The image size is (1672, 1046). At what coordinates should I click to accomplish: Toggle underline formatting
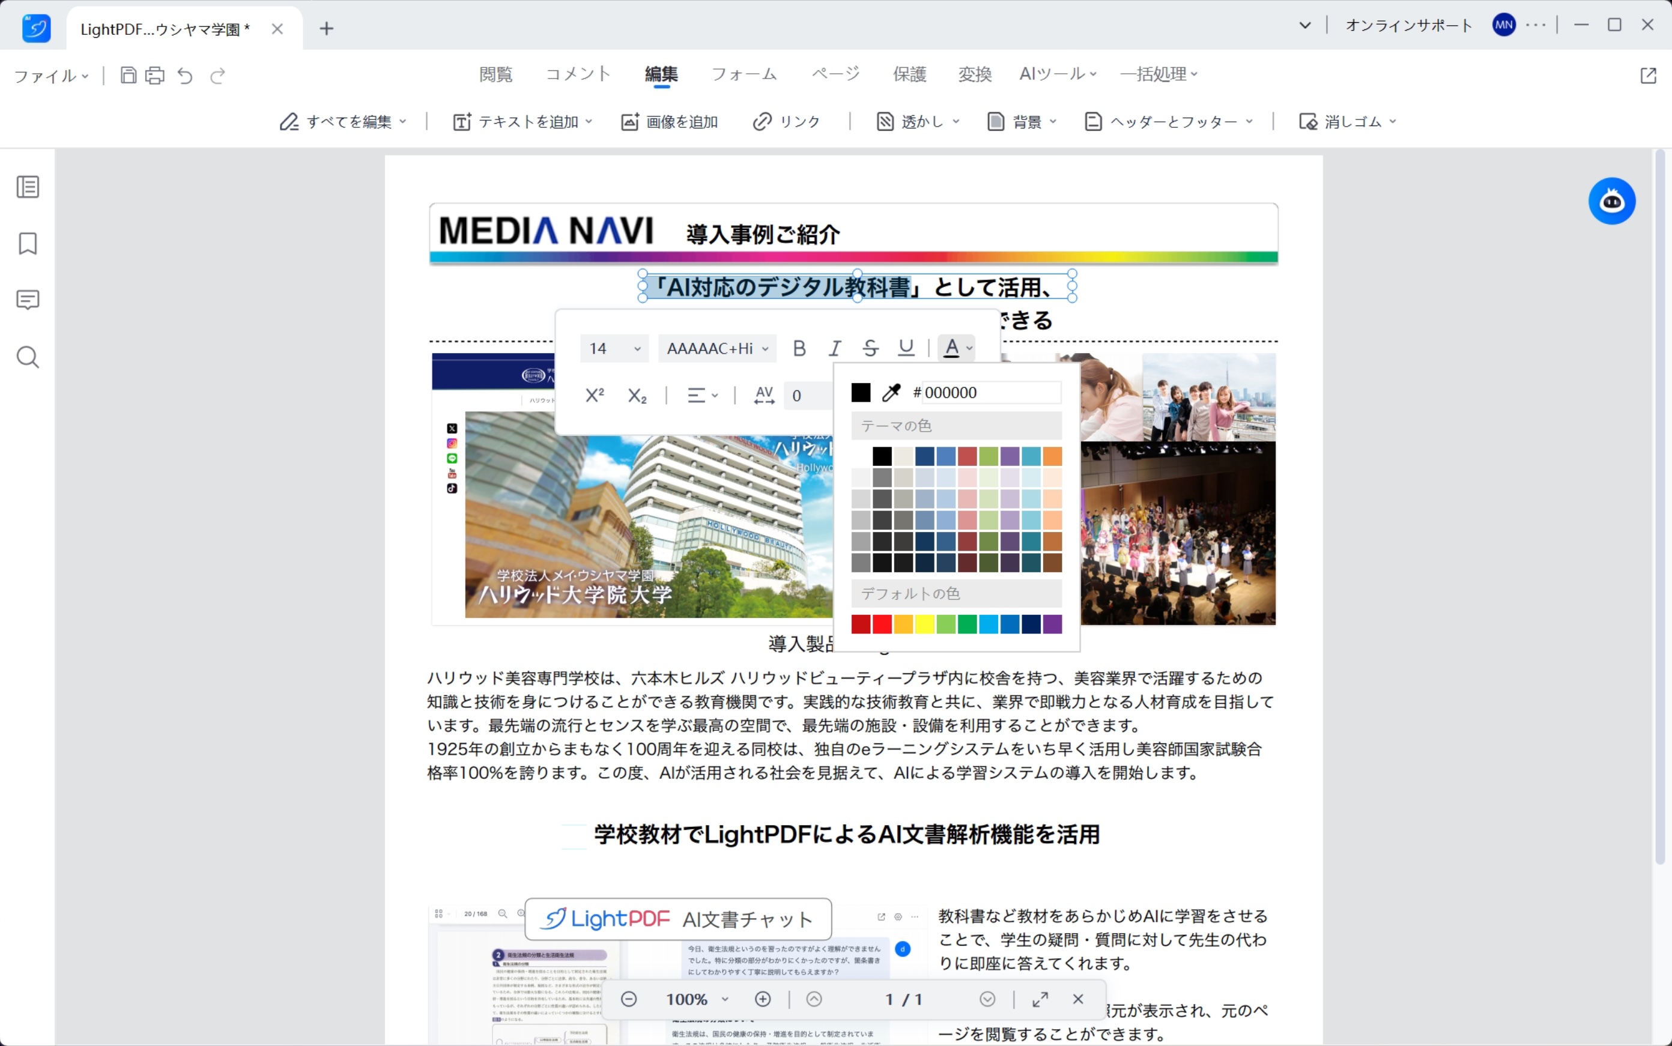point(906,348)
